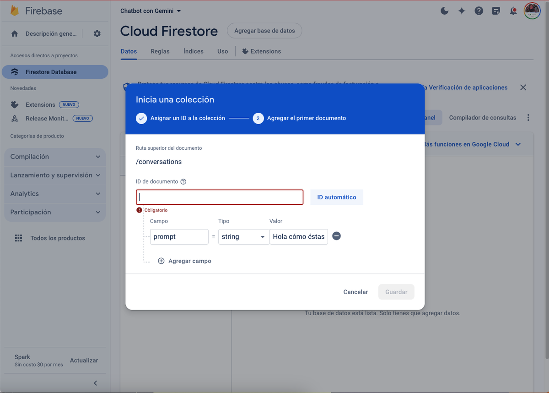Open project settings gear icon
The image size is (549, 393).
click(x=97, y=33)
